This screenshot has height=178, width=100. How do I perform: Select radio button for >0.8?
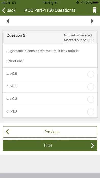point(91,99)
